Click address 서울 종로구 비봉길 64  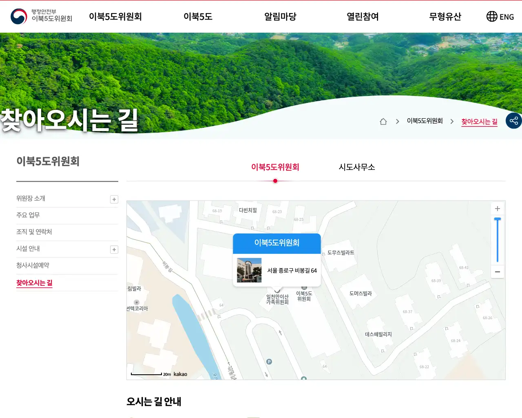click(292, 271)
